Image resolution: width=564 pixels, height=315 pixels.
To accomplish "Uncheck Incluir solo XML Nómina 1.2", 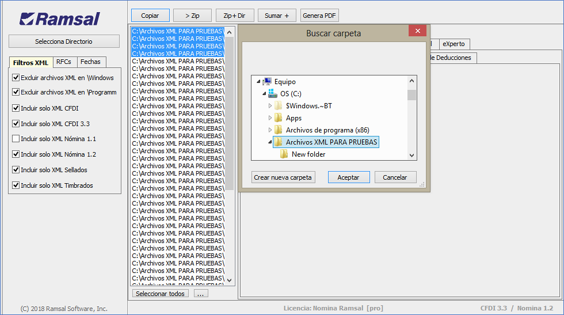I will pos(16,154).
